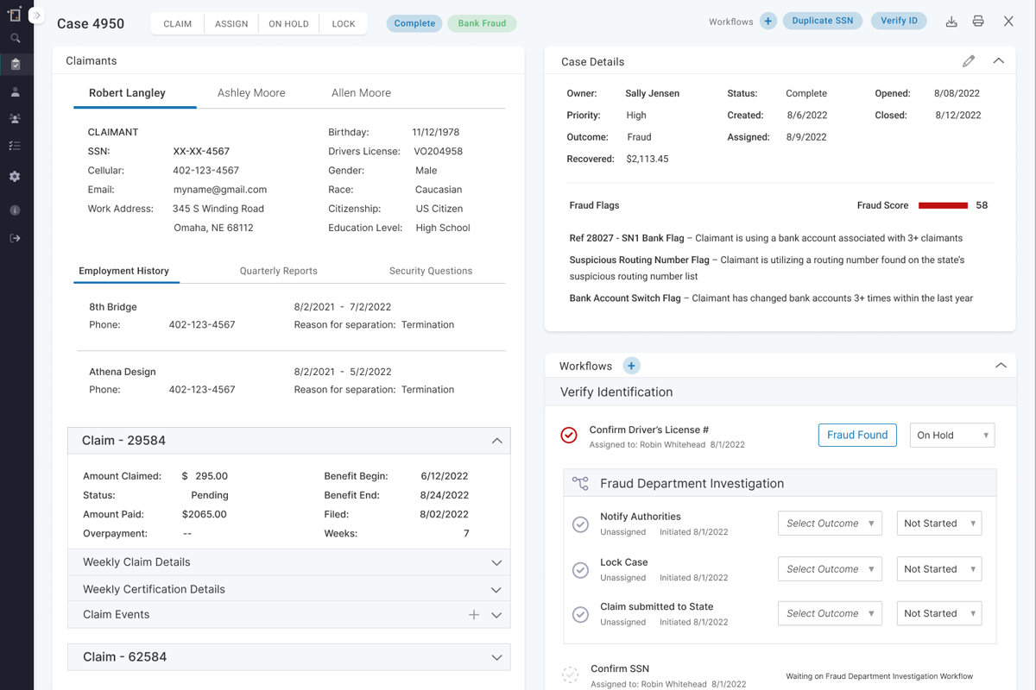Open Select Outcome dropdown for Notify Authorities
Screen dimensions: 1036x690
[830, 524]
